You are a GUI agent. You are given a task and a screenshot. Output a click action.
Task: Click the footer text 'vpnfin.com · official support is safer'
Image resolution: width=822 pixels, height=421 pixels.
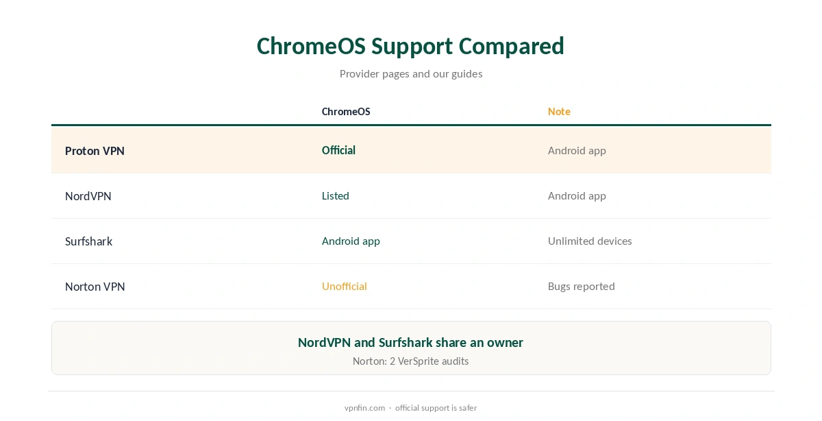pyautogui.click(x=411, y=407)
